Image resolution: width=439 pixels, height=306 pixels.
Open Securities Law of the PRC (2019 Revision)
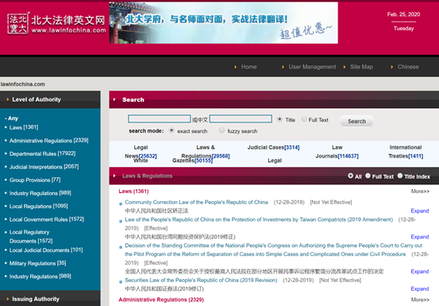tap(201, 281)
